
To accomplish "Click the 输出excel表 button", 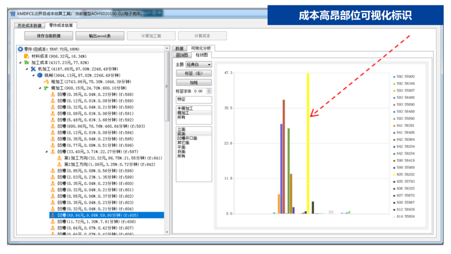I will tap(100, 36).
